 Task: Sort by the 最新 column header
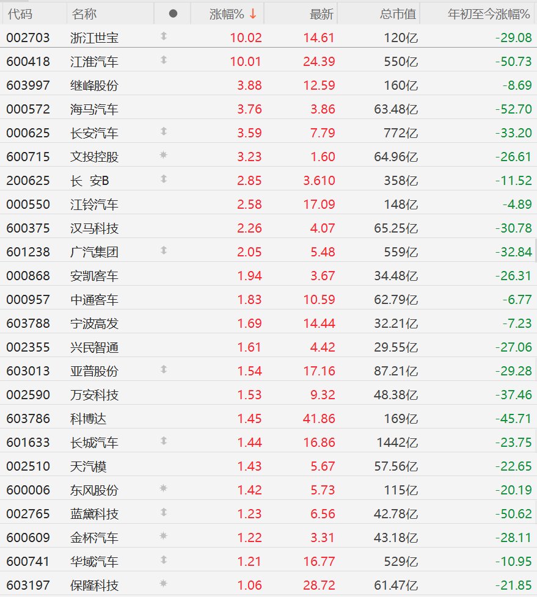click(x=322, y=14)
